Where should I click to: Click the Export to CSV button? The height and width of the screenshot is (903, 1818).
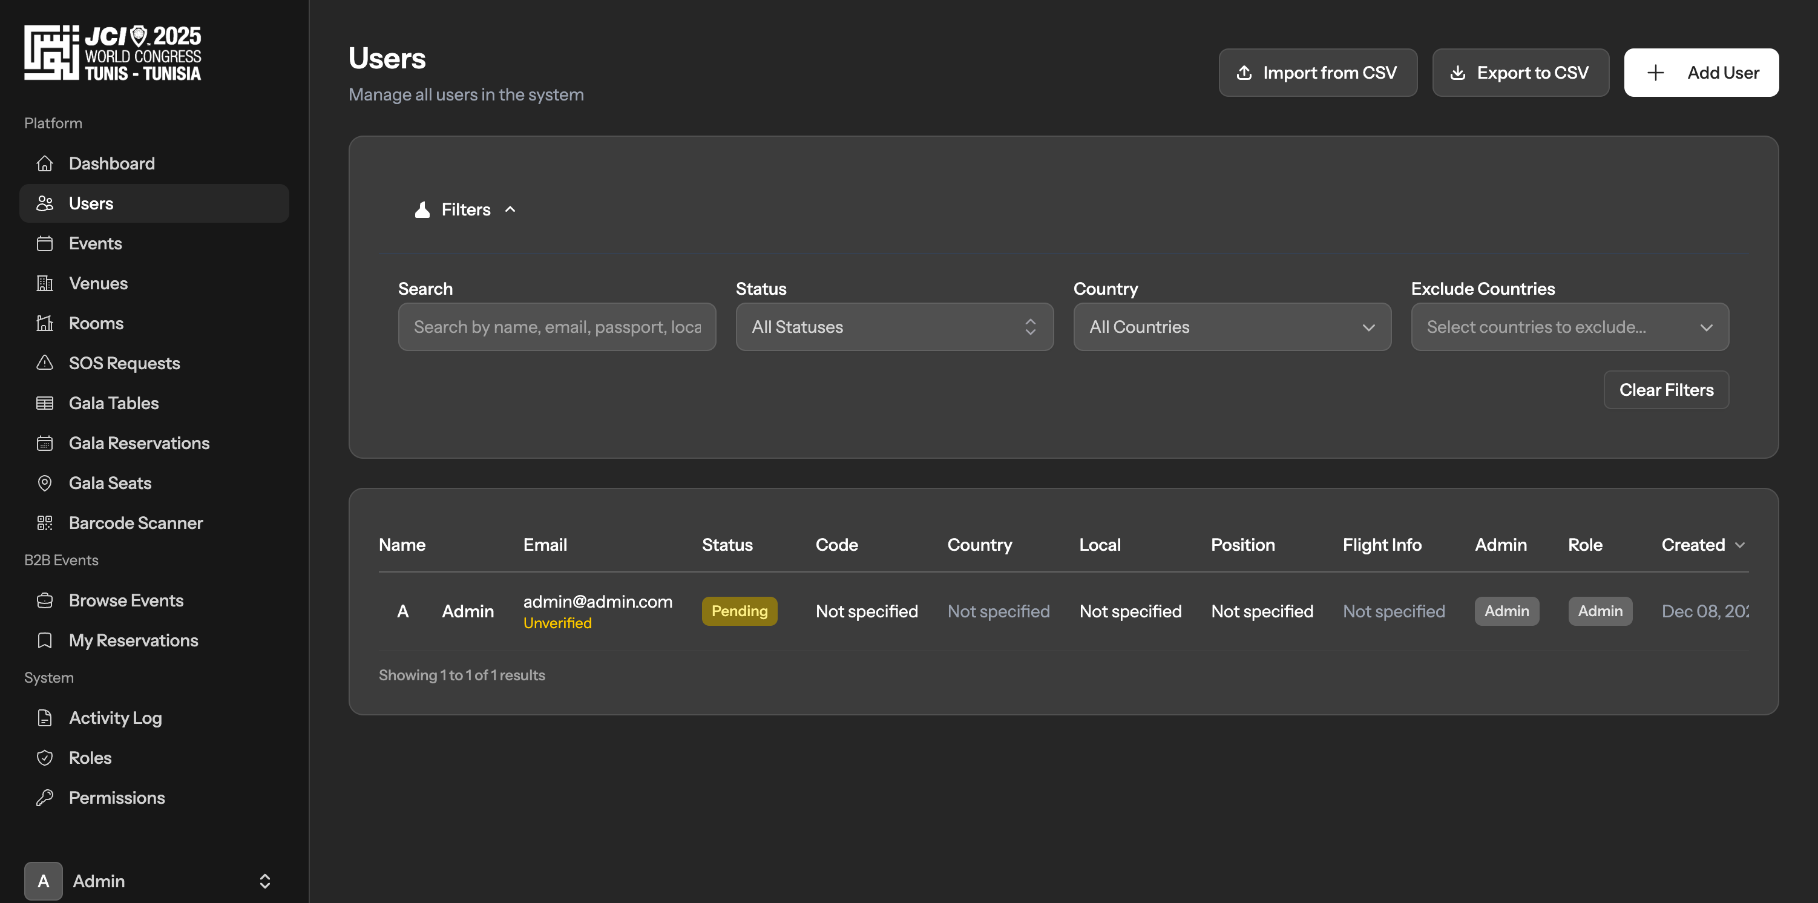click(x=1521, y=73)
